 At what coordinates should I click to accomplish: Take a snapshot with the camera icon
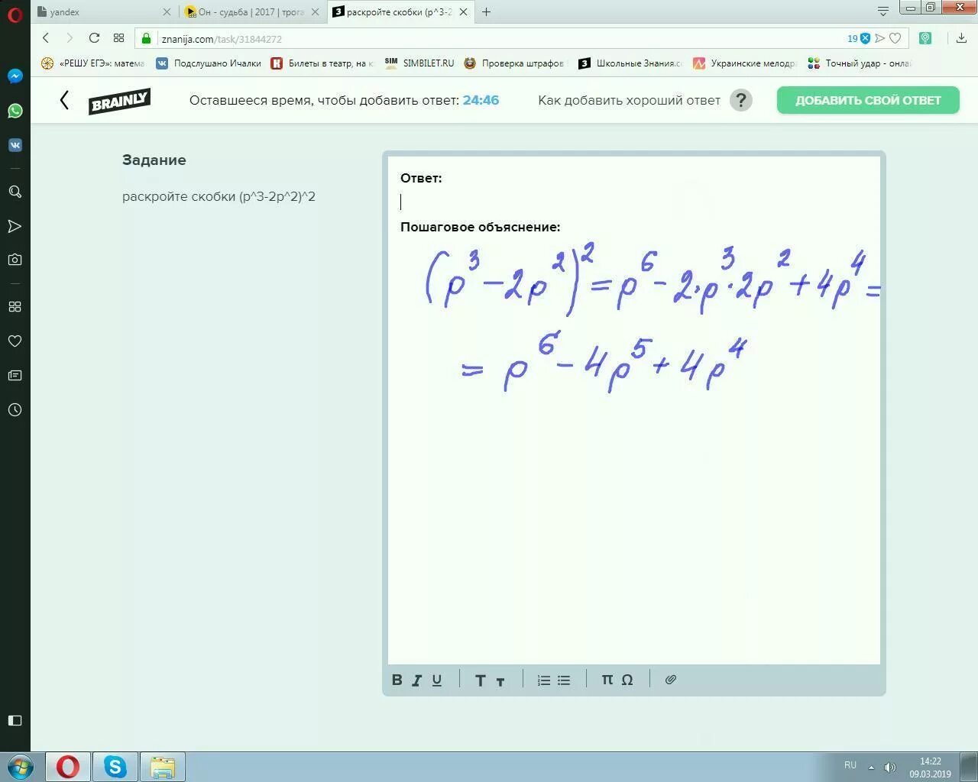pyautogui.click(x=15, y=260)
